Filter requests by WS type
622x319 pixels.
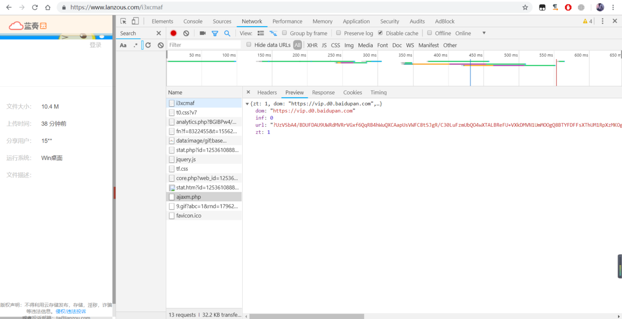410,45
